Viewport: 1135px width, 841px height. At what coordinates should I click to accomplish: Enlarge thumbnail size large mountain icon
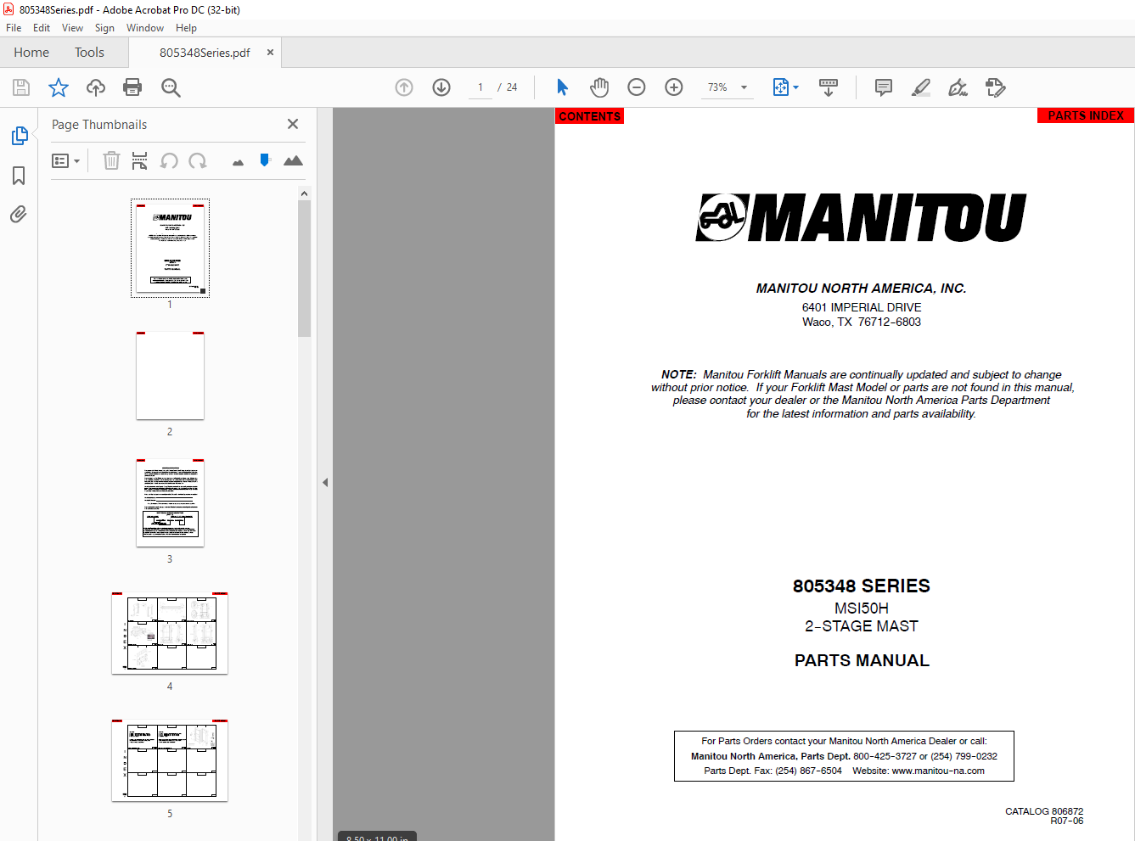293,160
